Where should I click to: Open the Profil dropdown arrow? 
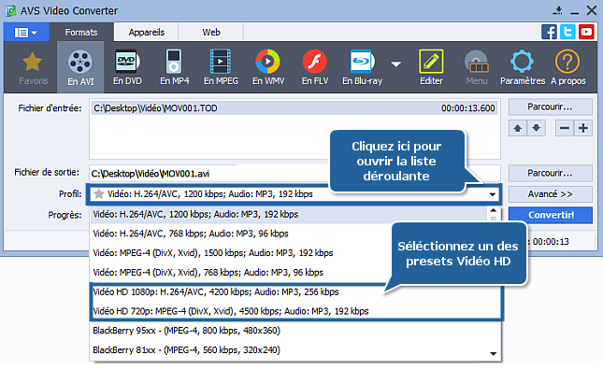493,194
